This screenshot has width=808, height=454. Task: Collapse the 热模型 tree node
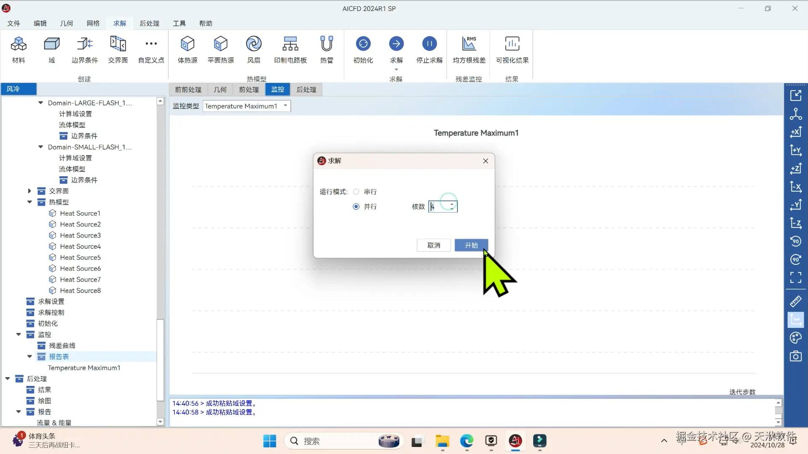(x=29, y=202)
